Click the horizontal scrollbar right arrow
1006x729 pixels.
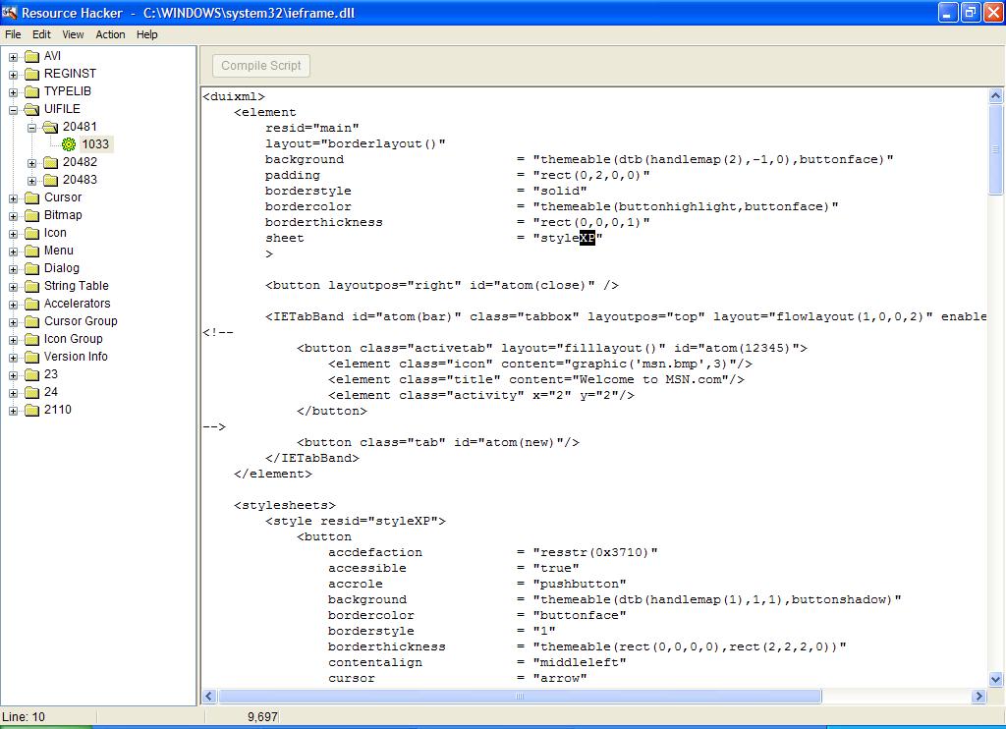978,697
